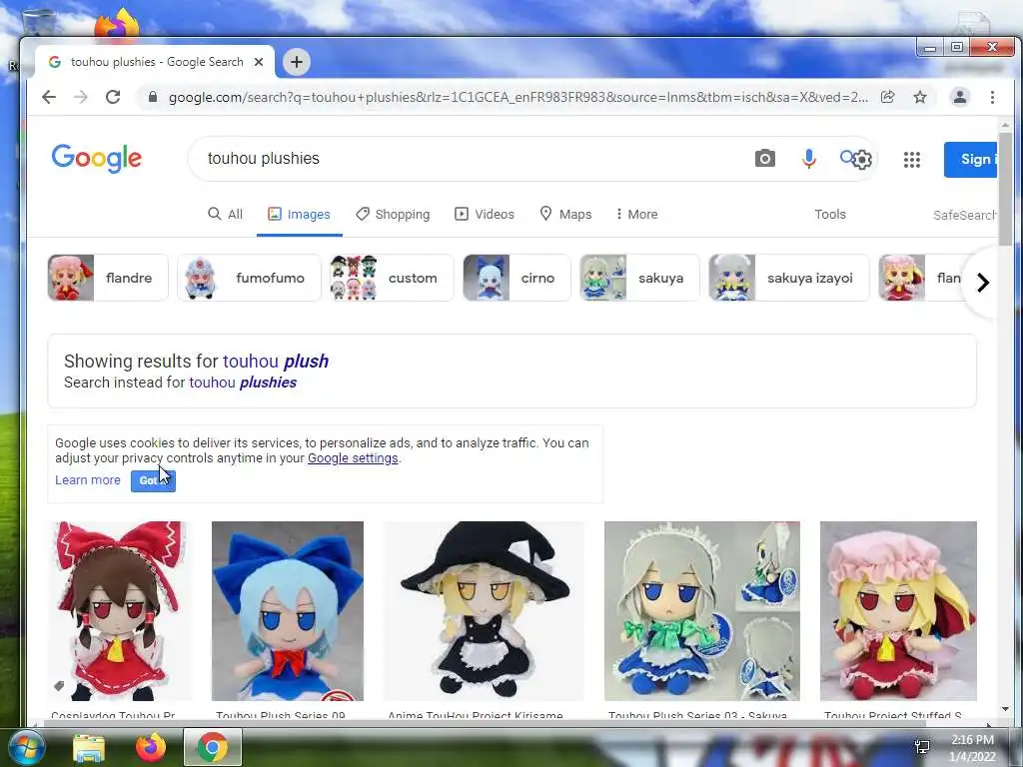Launch Firefox from the taskbar

pyautogui.click(x=151, y=747)
